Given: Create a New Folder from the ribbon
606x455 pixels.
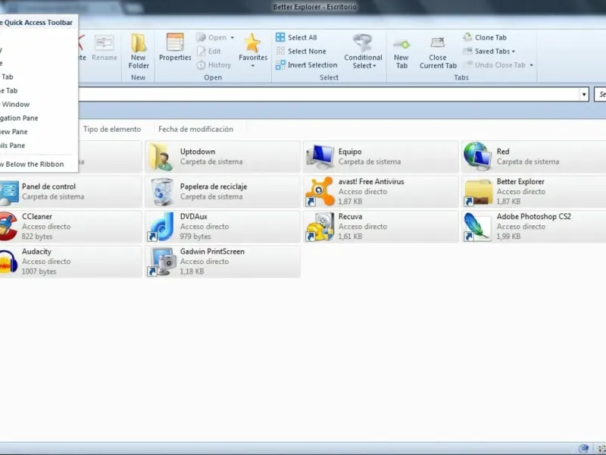Looking at the screenshot, I should click(x=139, y=52).
